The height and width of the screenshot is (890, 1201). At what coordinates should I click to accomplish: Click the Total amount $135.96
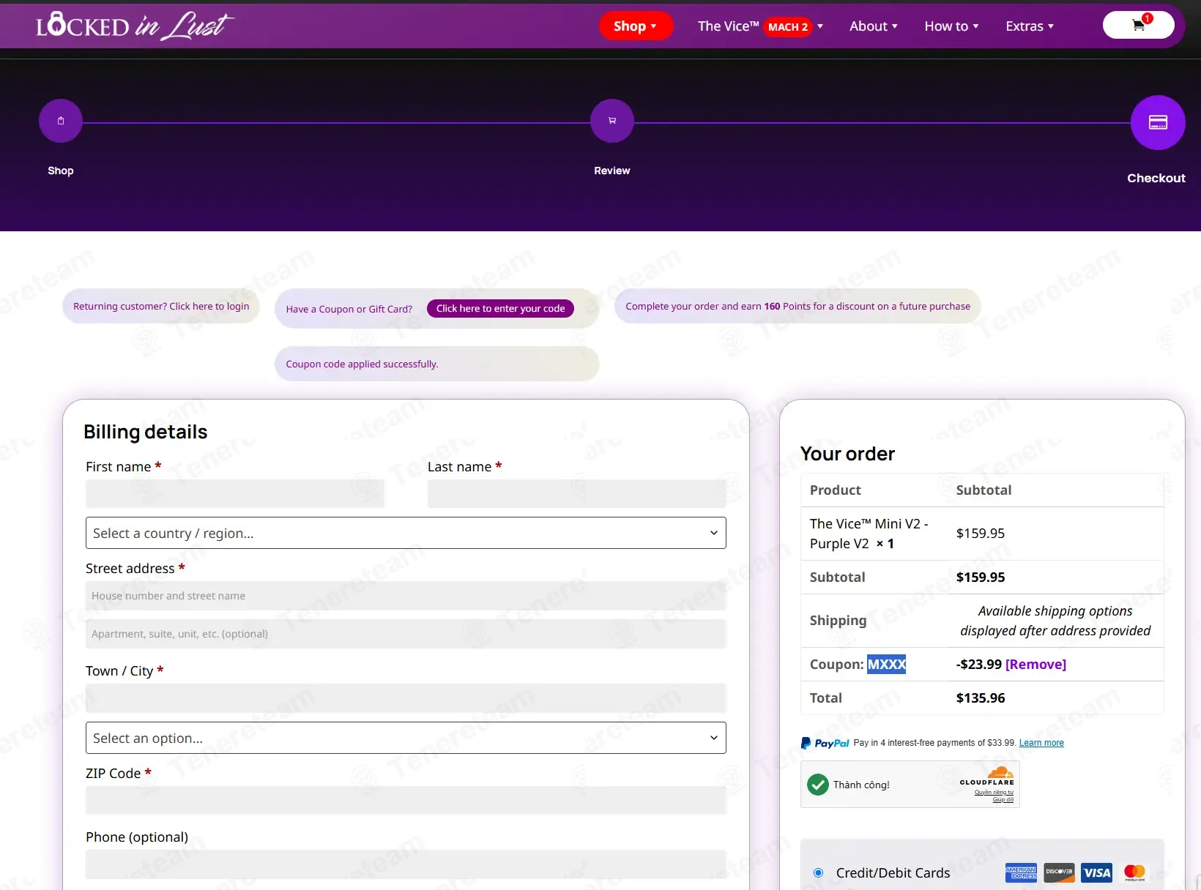(x=981, y=698)
